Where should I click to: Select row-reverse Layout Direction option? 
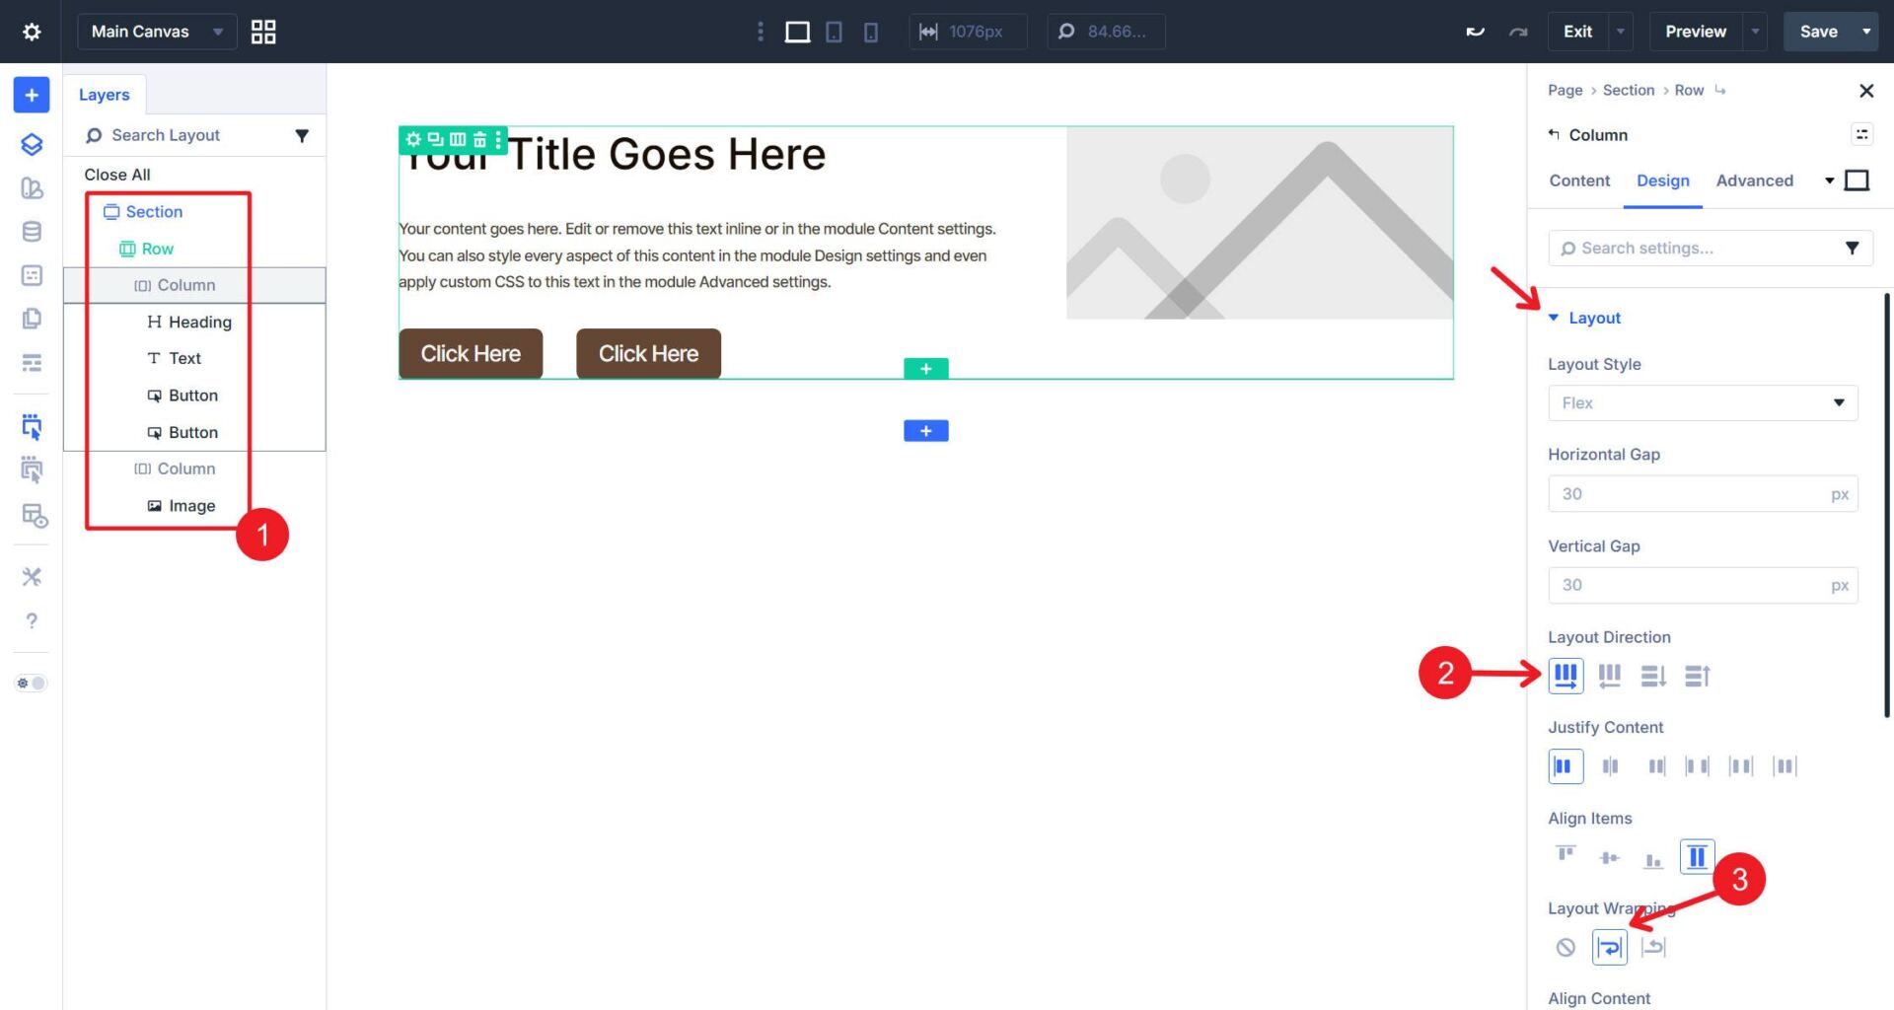coord(1609,676)
